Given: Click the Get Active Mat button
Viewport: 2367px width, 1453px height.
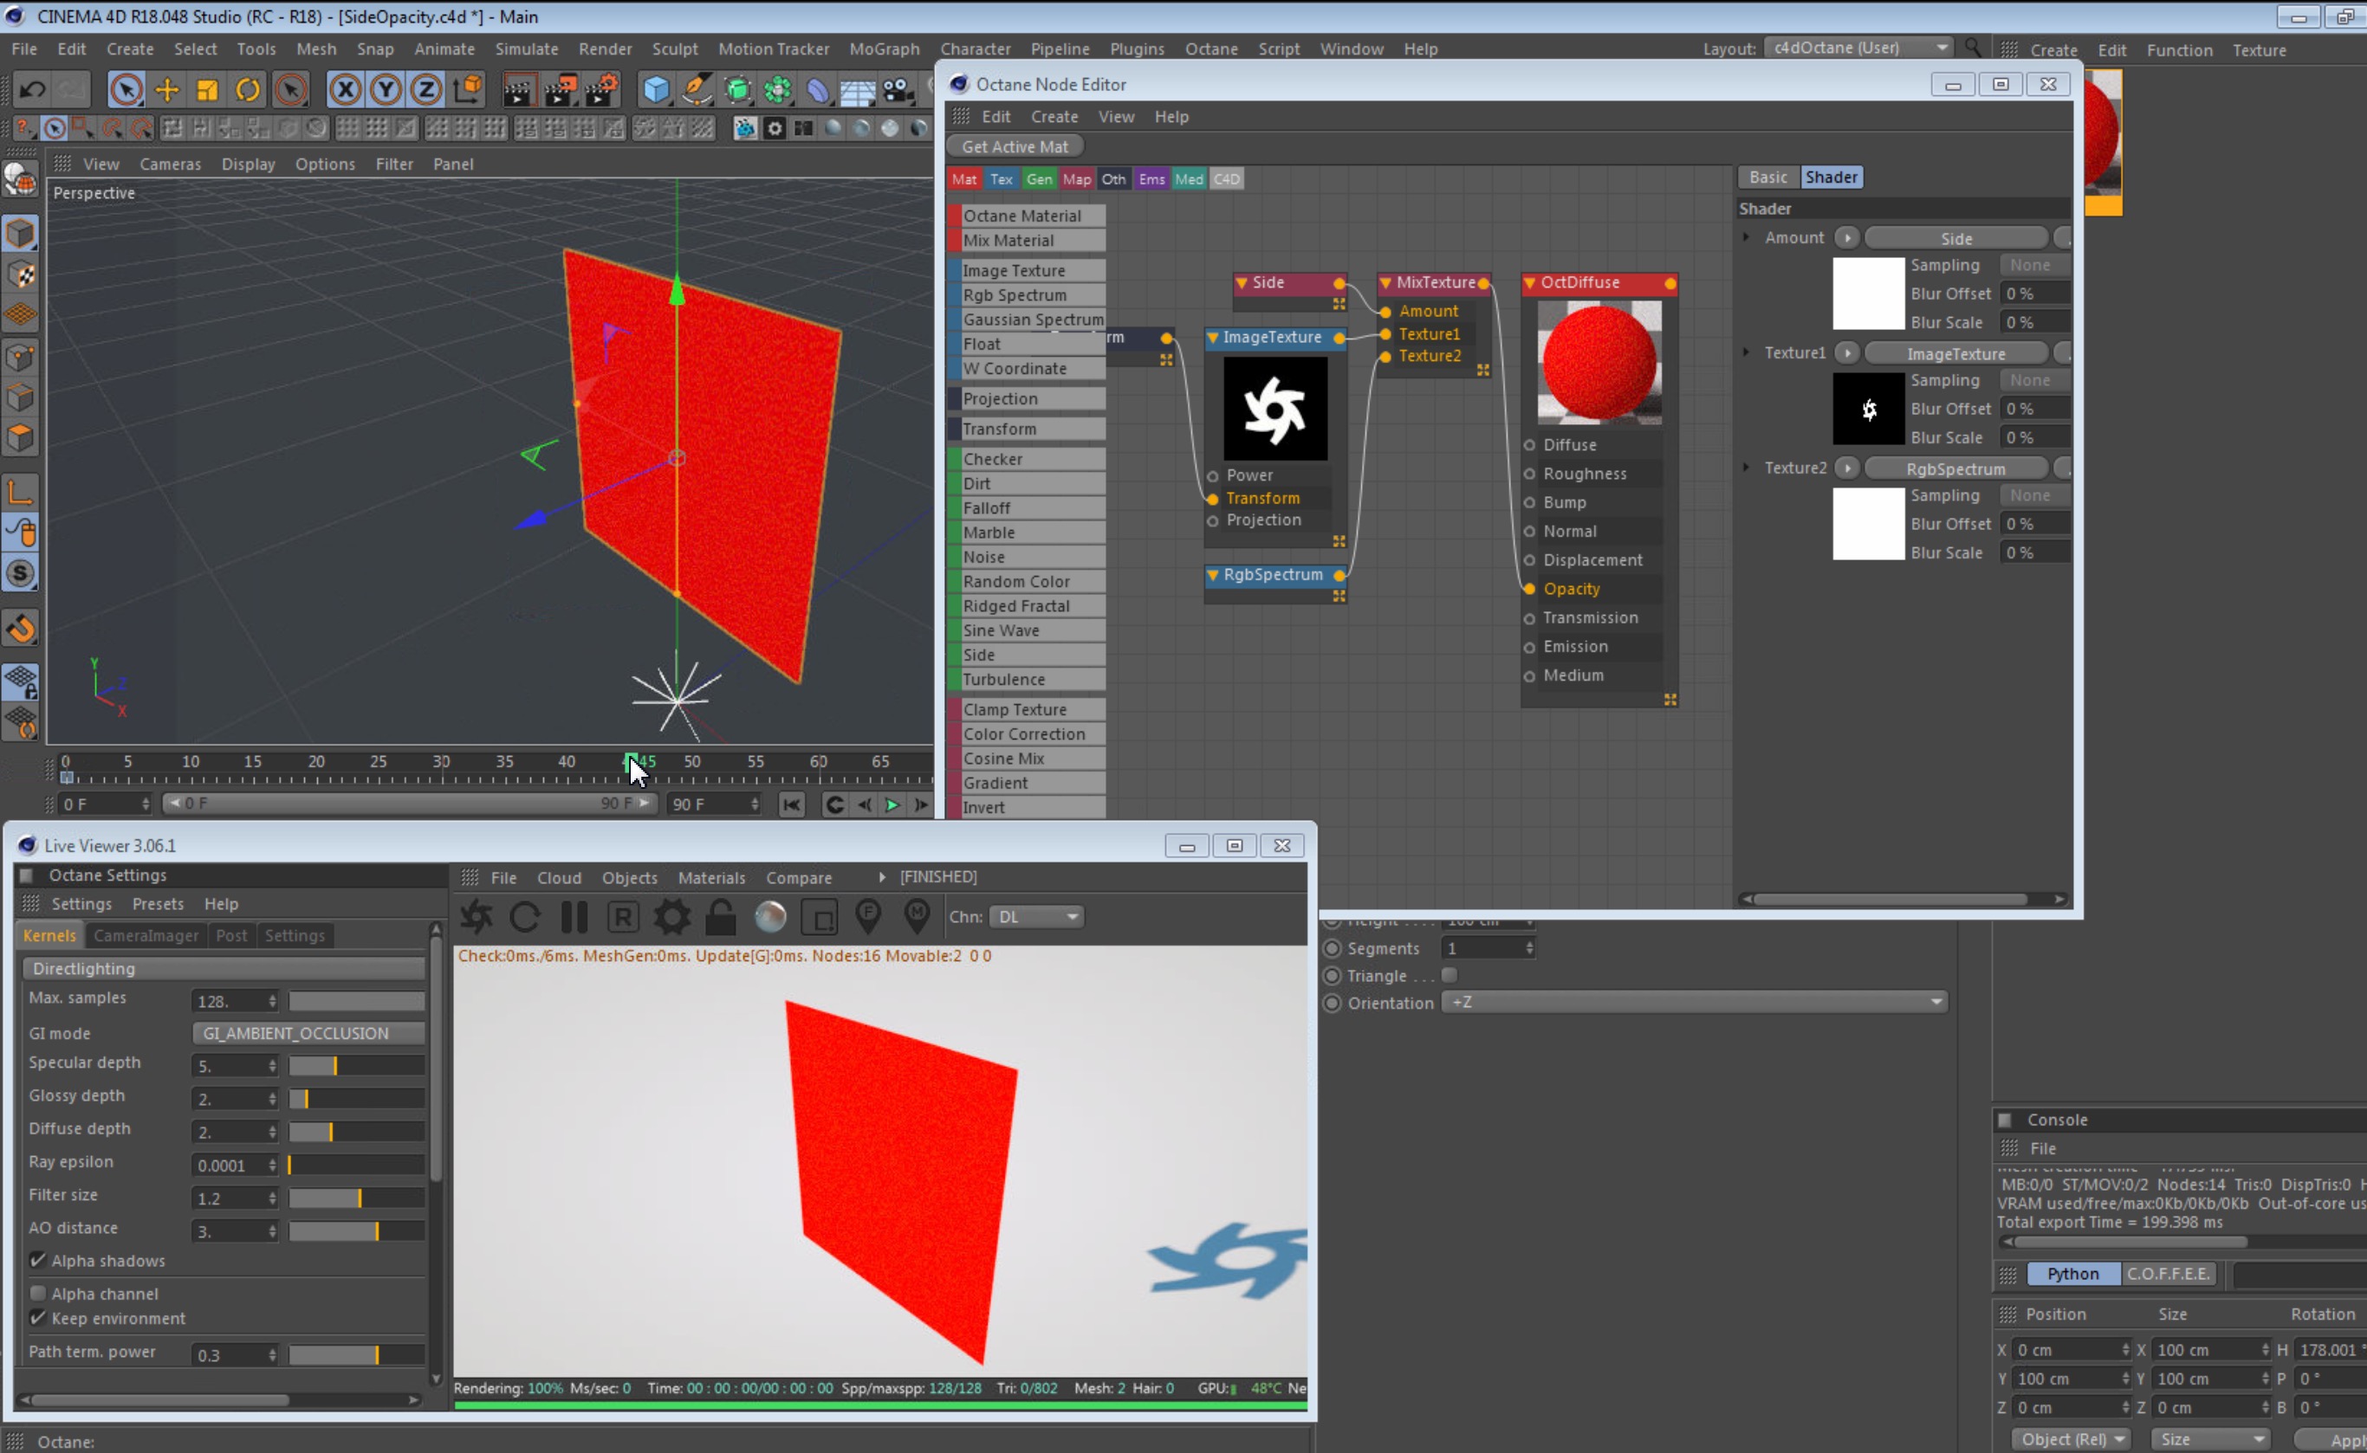Looking at the screenshot, I should (1015, 146).
